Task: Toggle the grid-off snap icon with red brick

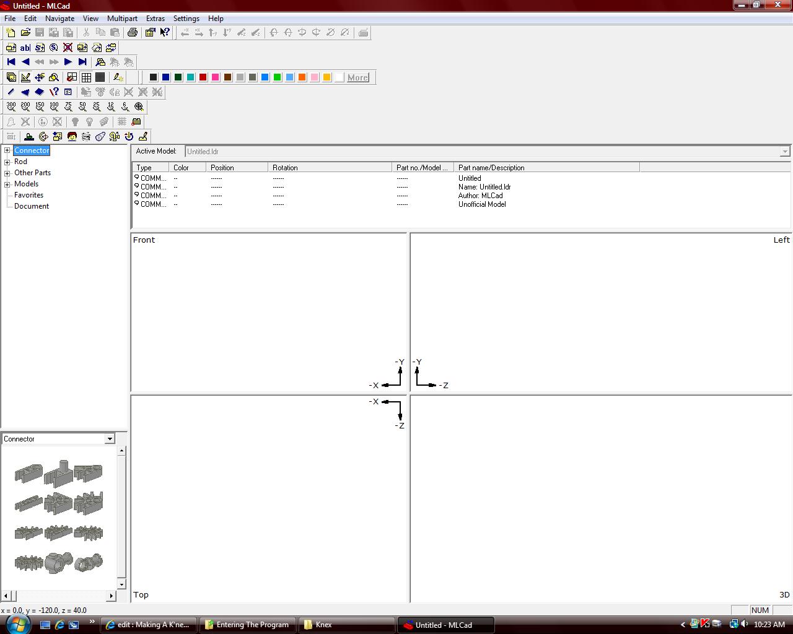Action: click(x=72, y=77)
